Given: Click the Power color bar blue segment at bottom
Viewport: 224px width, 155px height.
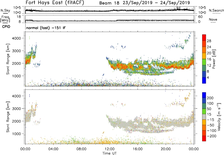Looking at the screenshot, I should click(x=204, y=80).
